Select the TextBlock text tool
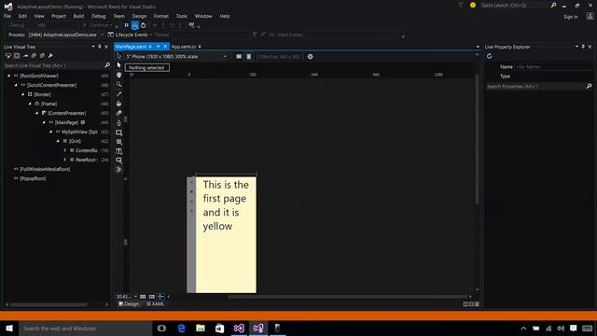The image size is (597, 336). point(118,151)
